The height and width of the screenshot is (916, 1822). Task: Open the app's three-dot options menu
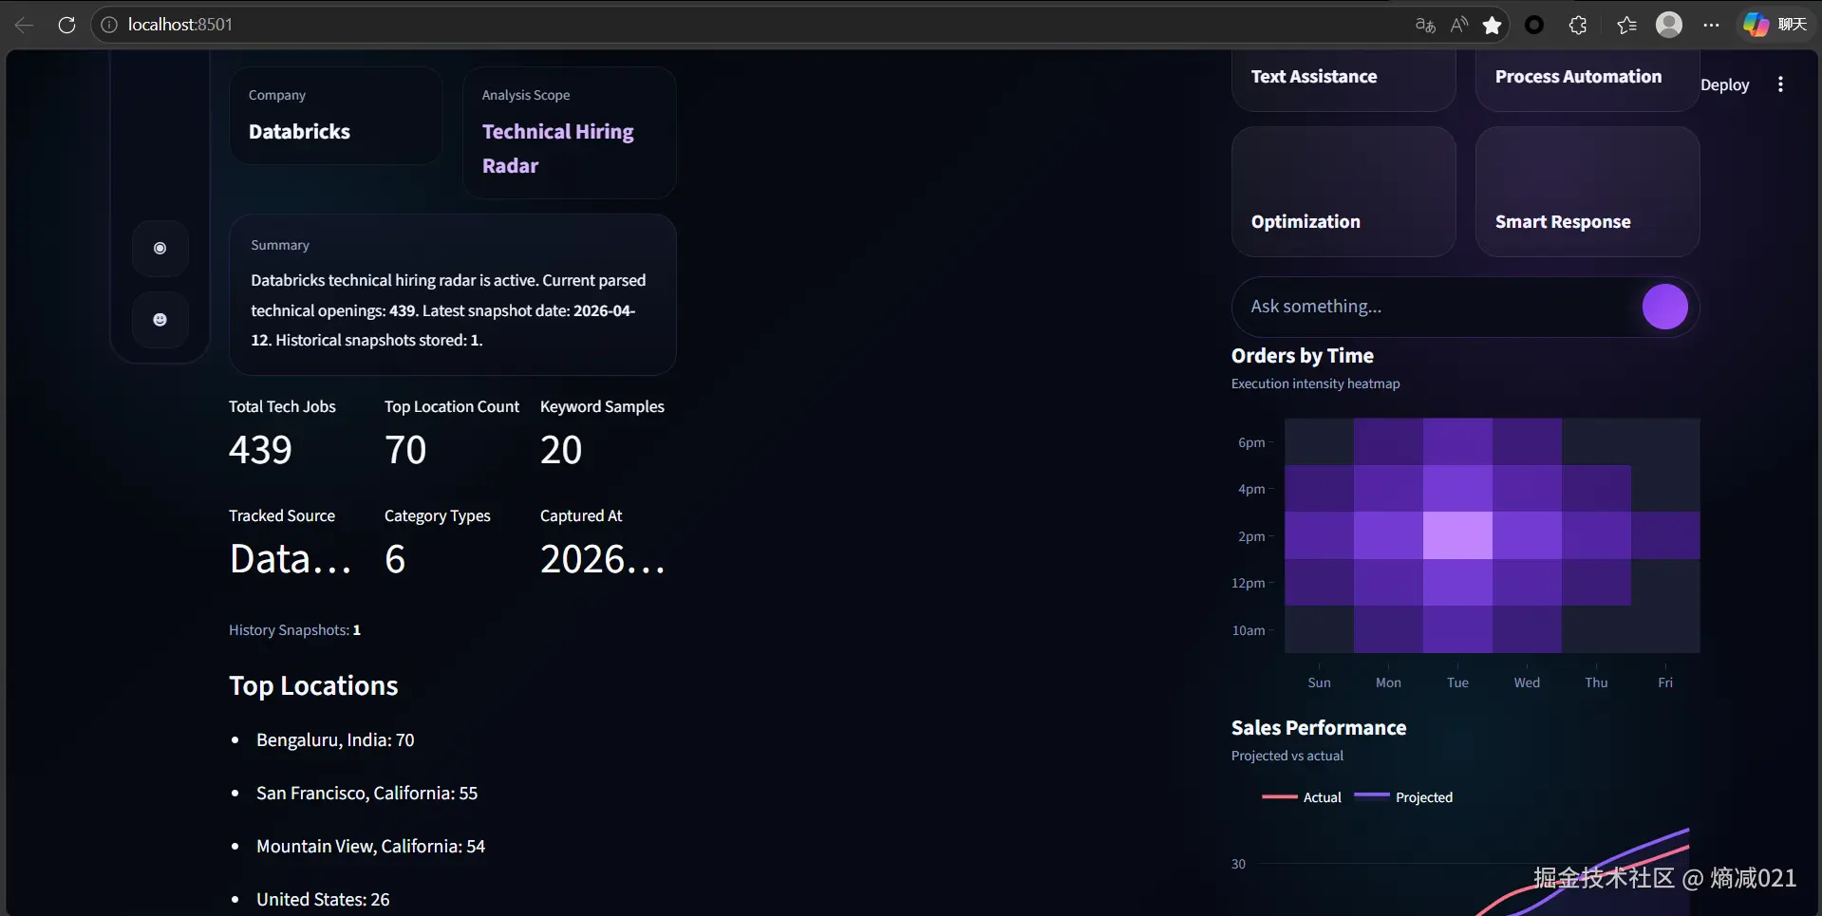pyautogui.click(x=1780, y=84)
